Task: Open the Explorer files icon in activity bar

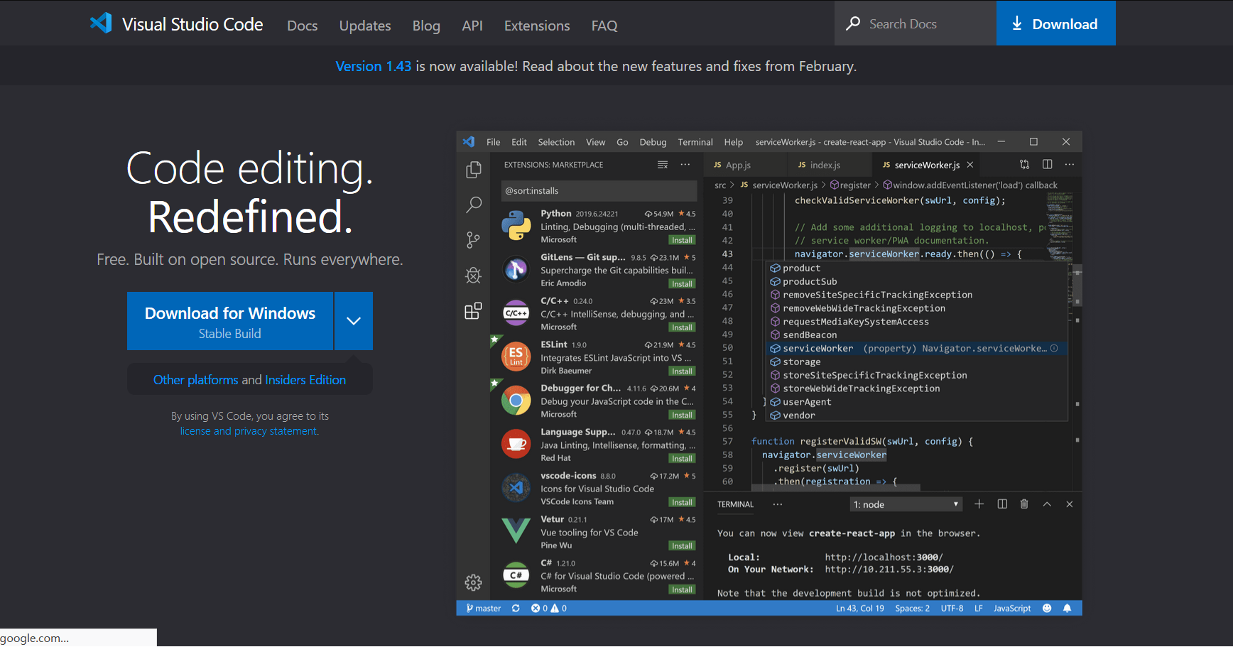Action: click(473, 170)
